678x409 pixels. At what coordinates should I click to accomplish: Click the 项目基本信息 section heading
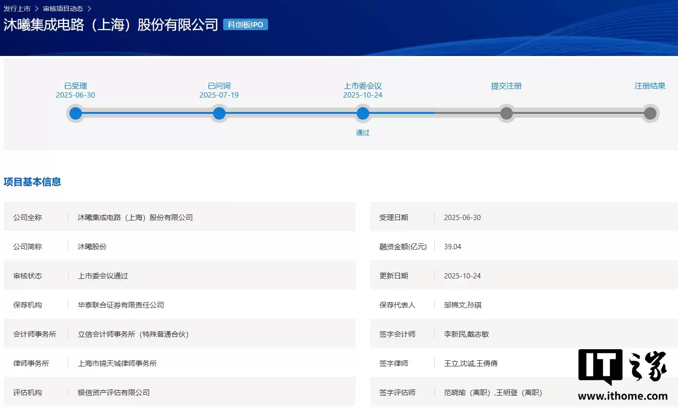point(32,182)
